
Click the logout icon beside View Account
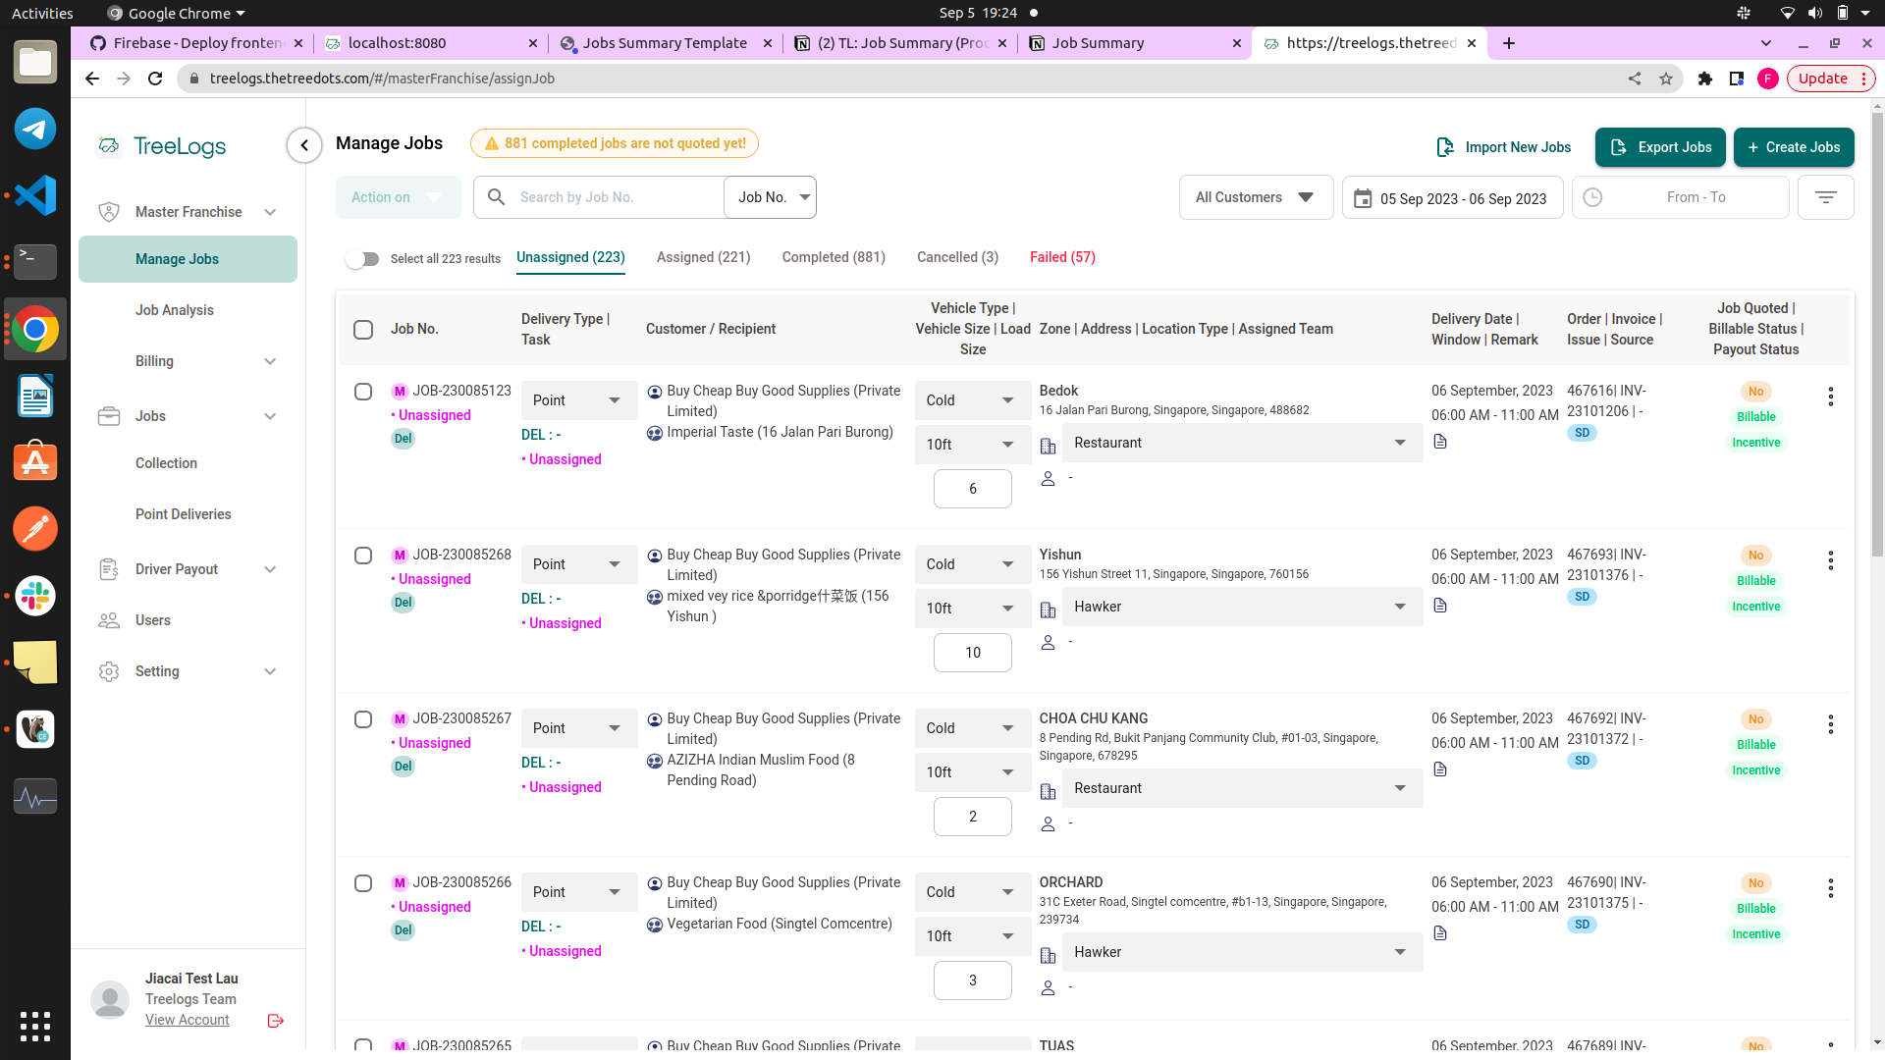click(x=276, y=1021)
